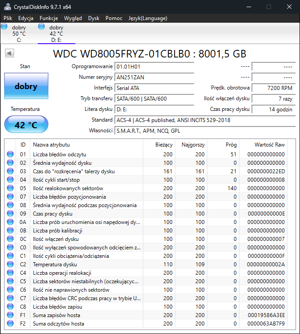
Task: Open the Pomoc menu
Action: pos(114,18)
